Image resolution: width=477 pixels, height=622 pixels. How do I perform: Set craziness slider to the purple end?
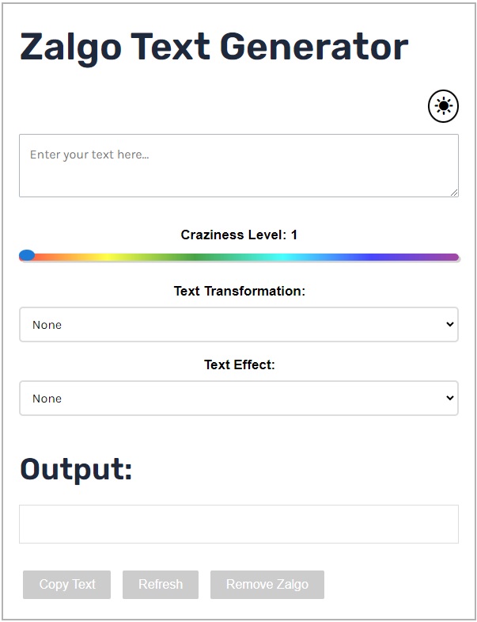click(451, 257)
